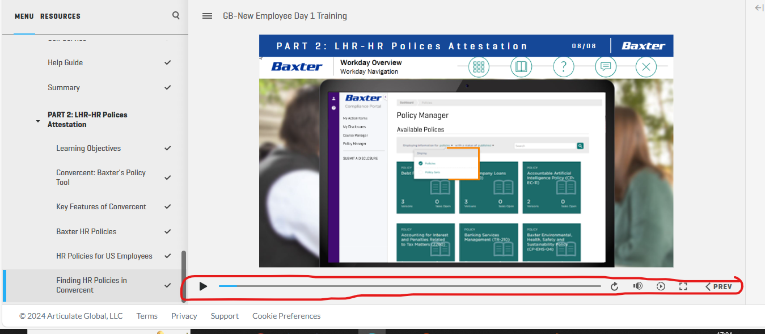Screen dimensions: 765x334
Task: Click the checkmark beside HR Policies for US Employees
Action: (x=167, y=256)
